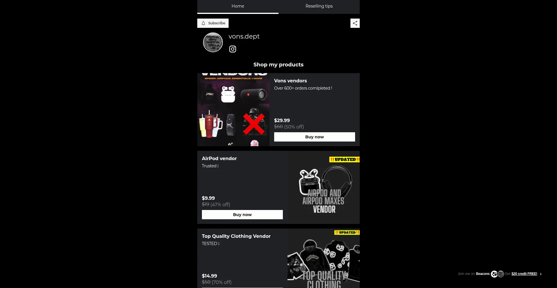Click the bell Subscribe button
This screenshot has width=557, height=288.
pos(213,23)
